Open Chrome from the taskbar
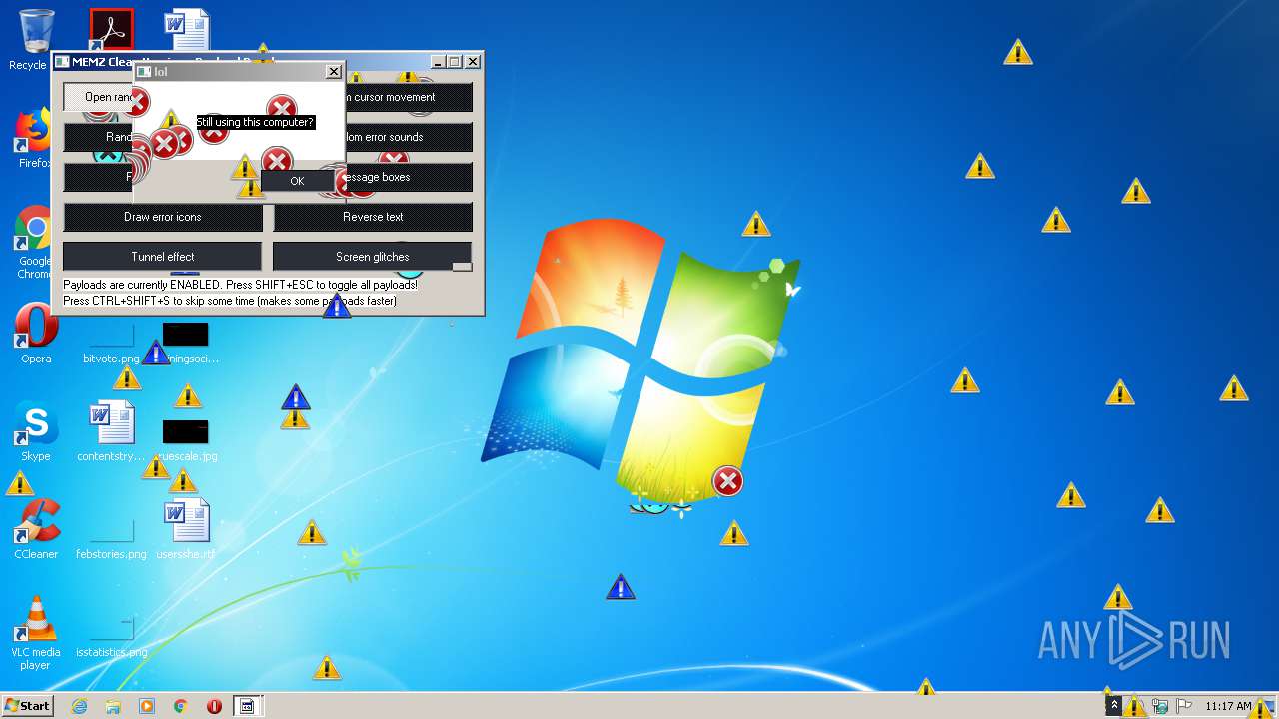Screen dimensions: 1279x719 pyautogui.click(x=181, y=706)
